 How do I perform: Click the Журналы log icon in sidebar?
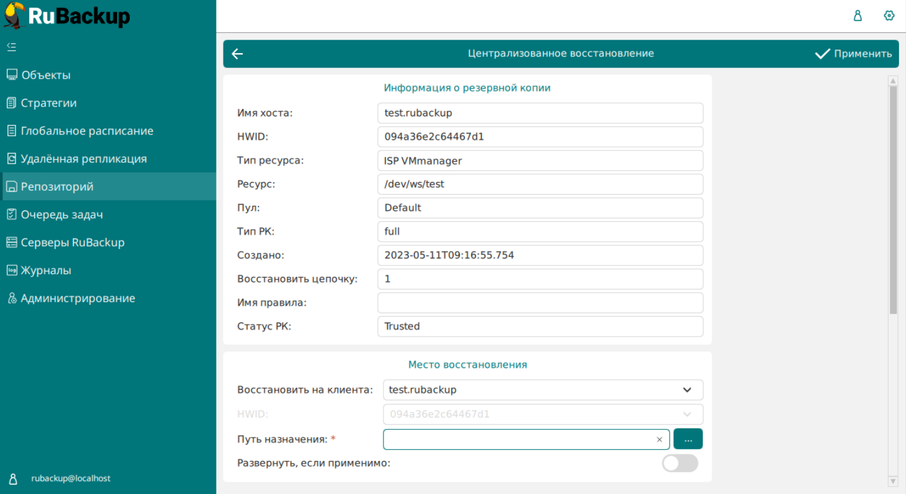click(12, 270)
